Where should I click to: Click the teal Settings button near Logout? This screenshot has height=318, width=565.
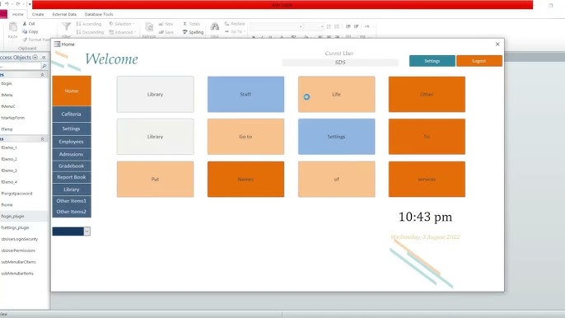point(432,61)
